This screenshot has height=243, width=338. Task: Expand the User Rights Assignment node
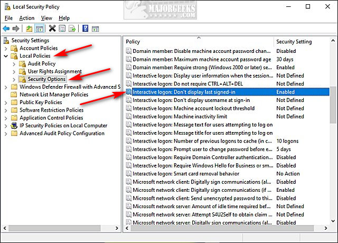14,72
